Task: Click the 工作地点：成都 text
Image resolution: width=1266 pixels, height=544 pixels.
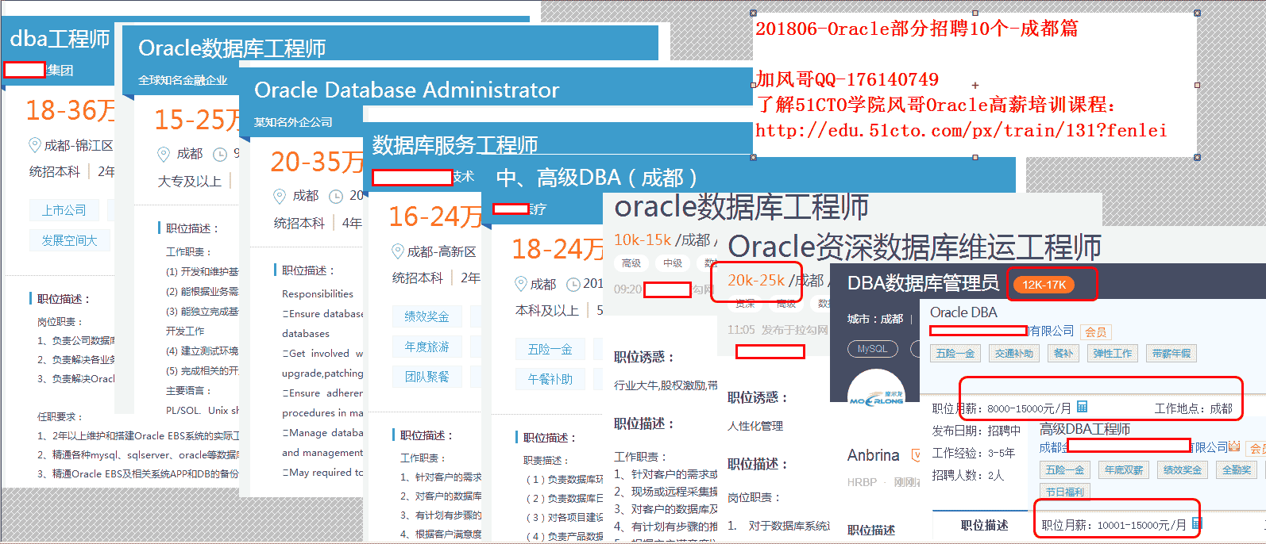Action: click(1193, 408)
